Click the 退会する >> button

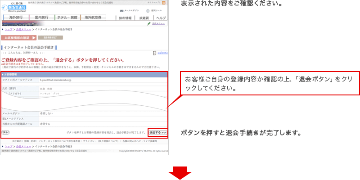158,133
